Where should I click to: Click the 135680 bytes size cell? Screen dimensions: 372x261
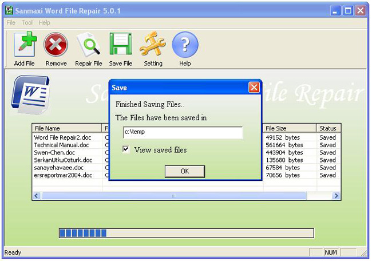284,160
